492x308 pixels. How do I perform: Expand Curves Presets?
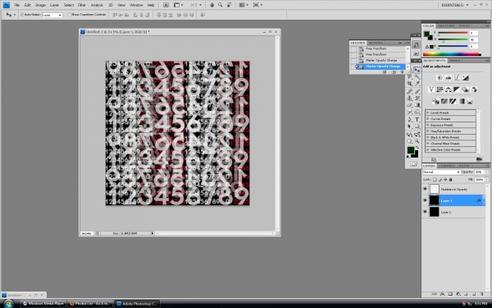tap(428, 119)
